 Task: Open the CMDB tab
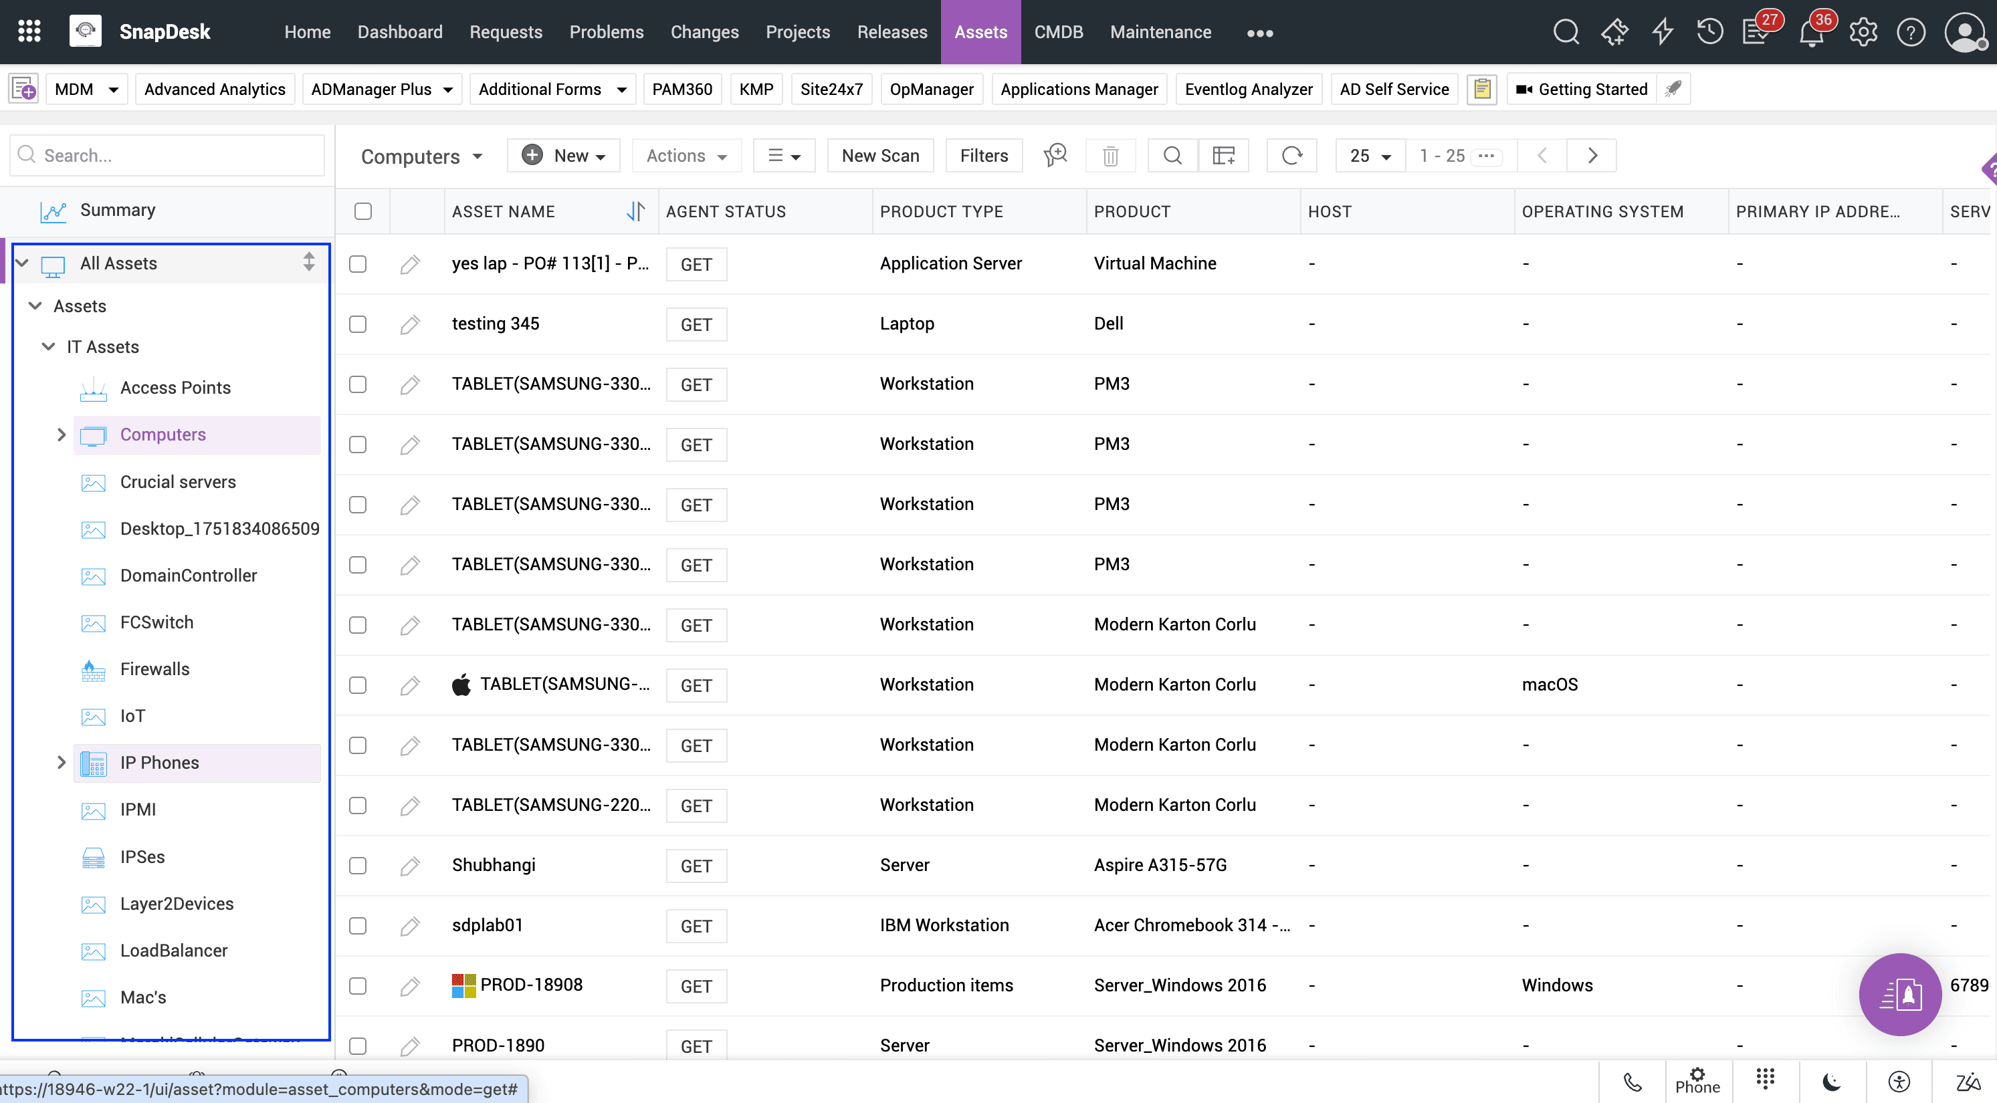pyautogui.click(x=1058, y=32)
